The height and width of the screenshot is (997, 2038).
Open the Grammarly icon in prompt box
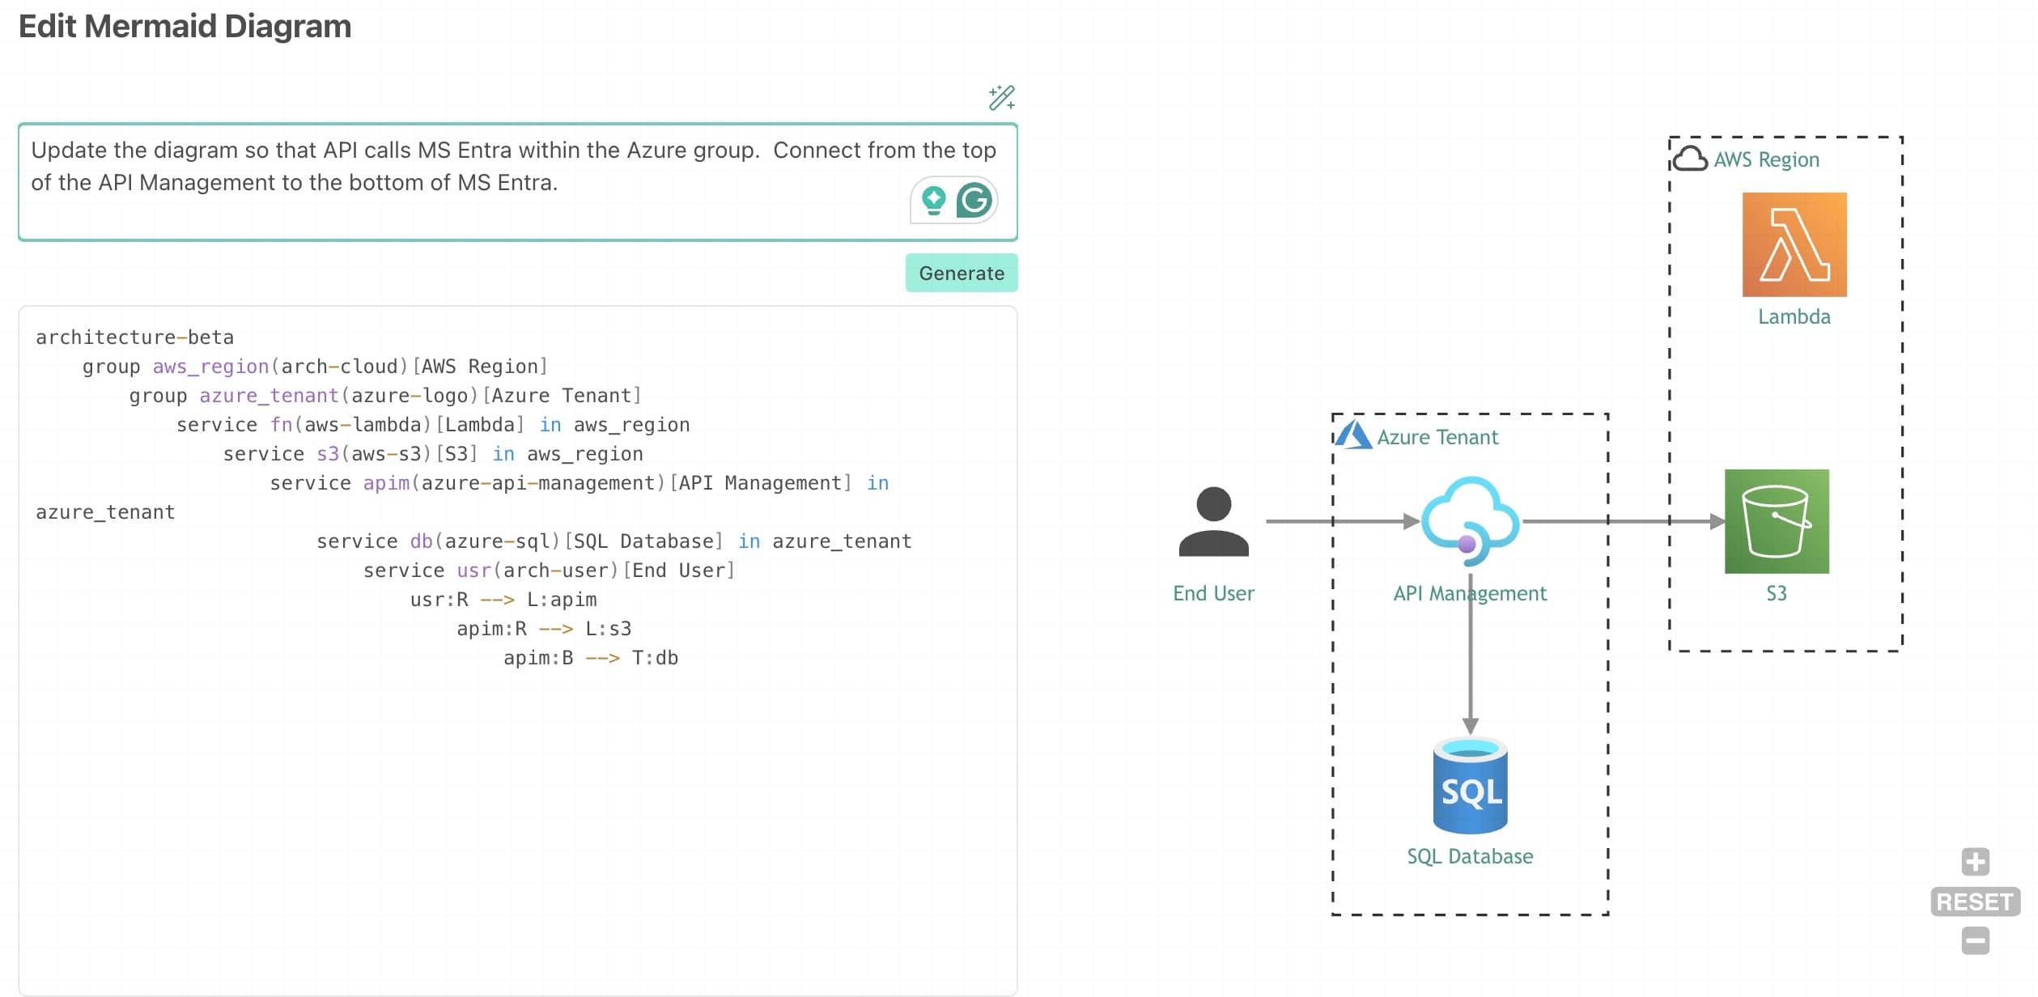(x=974, y=200)
